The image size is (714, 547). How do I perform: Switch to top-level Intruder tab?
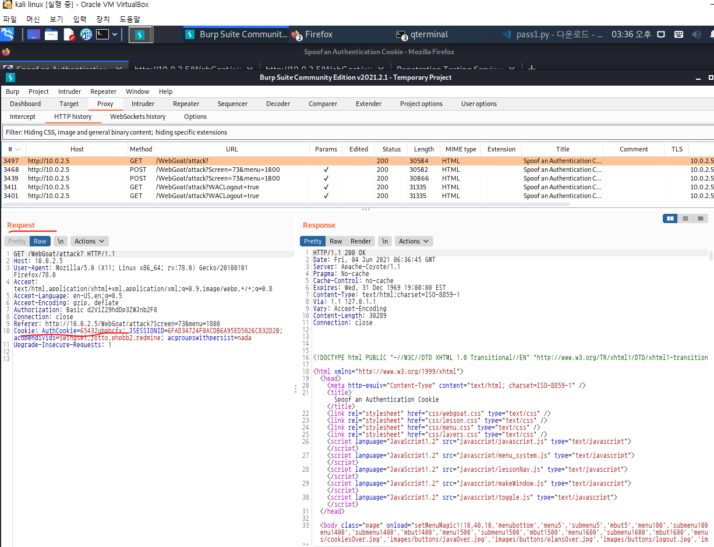click(x=143, y=104)
